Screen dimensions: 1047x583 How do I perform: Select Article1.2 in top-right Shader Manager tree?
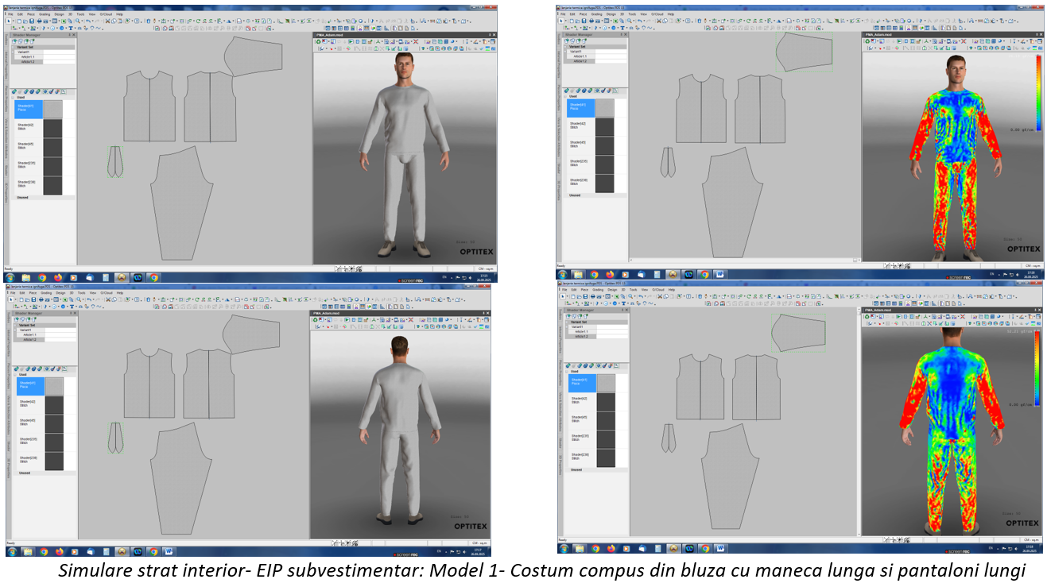pos(580,61)
